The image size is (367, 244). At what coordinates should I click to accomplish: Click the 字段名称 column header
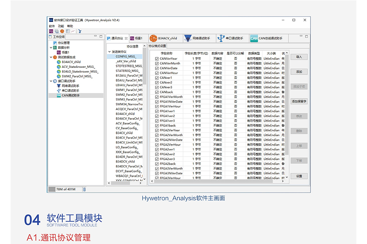coord(166,53)
